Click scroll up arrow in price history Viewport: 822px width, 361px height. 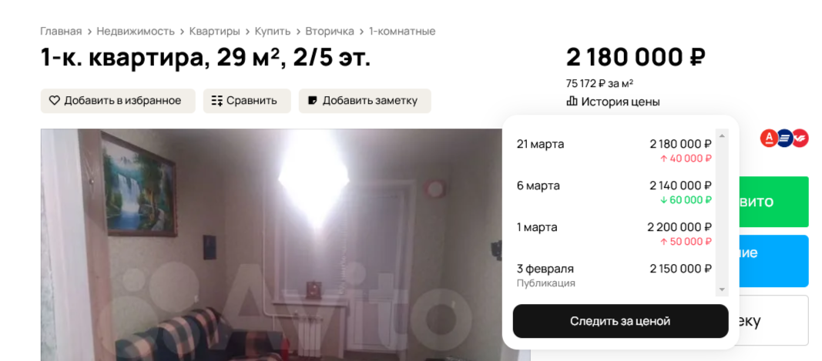tap(722, 135)
